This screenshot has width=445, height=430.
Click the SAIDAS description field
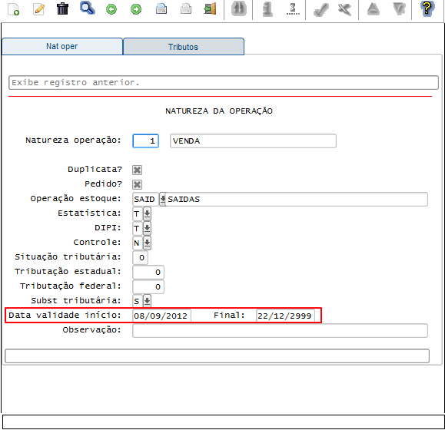pyautogui.click(x=297, y=200)
